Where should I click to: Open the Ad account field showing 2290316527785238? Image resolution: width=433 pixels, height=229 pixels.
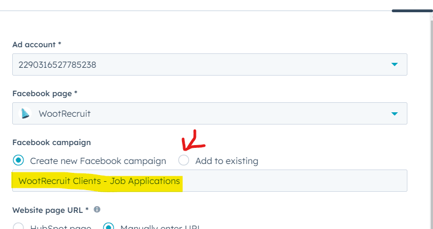200,64
